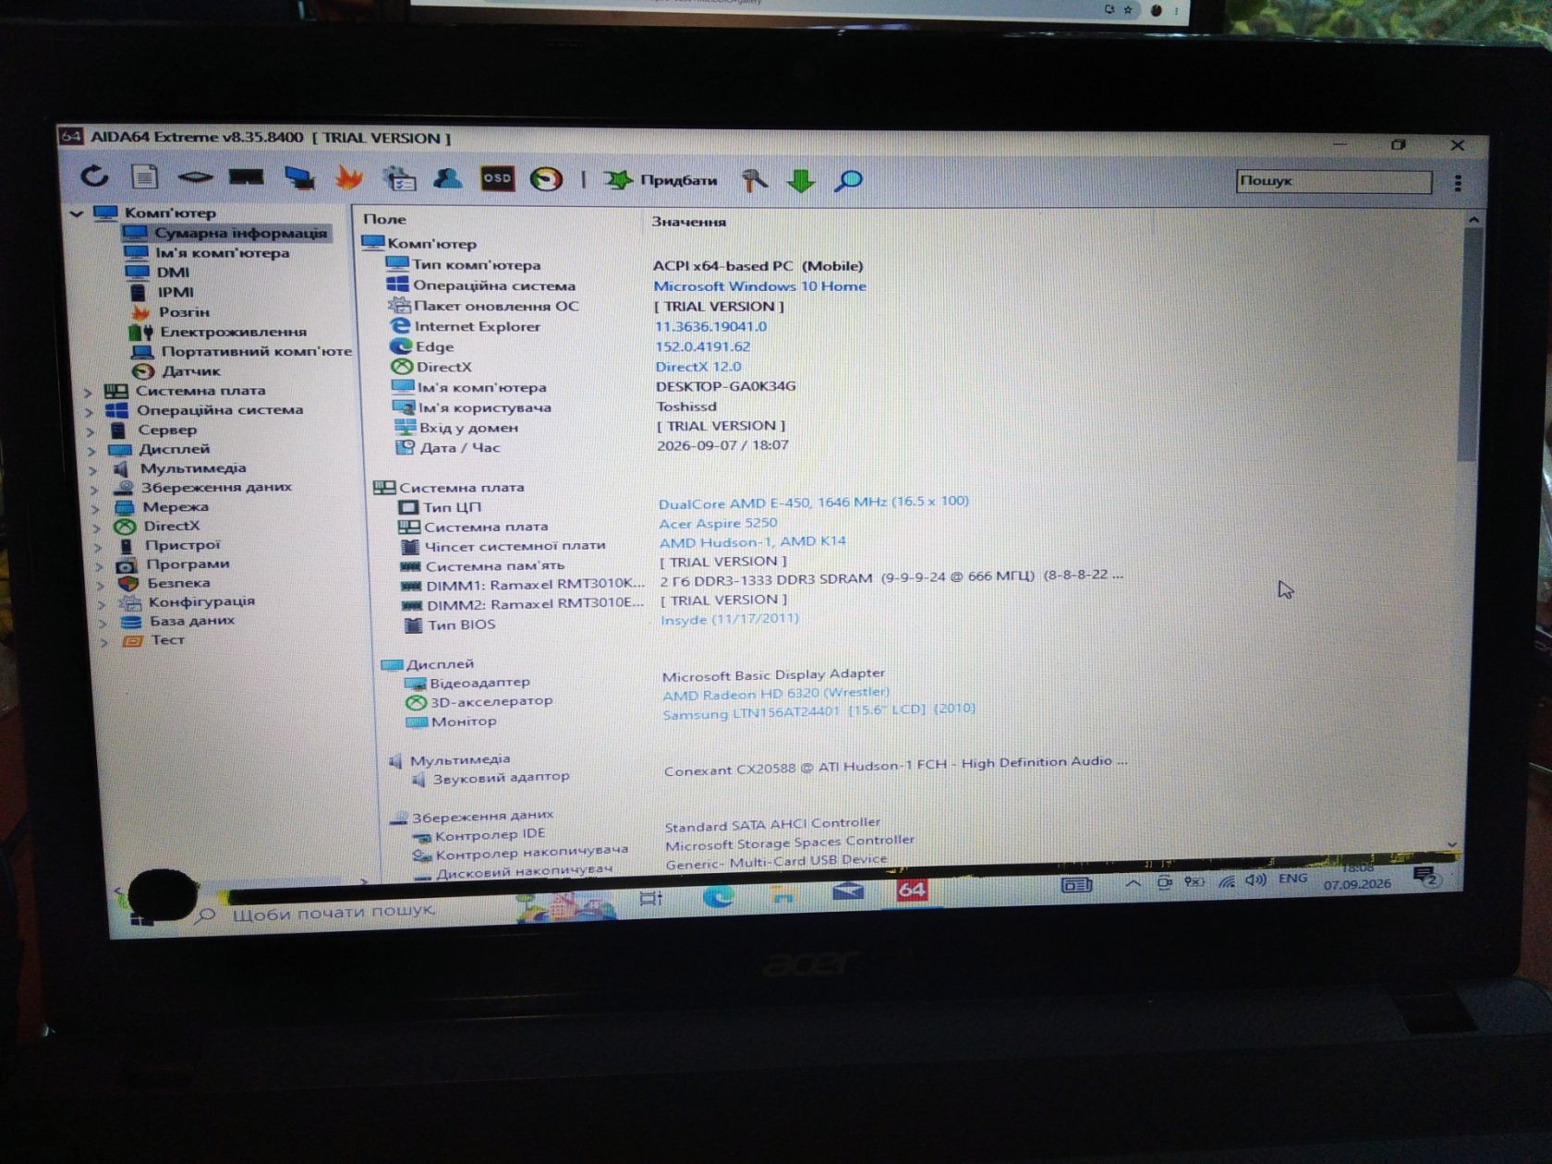Expand the Мультимедіа tree node

pos(93,469)
